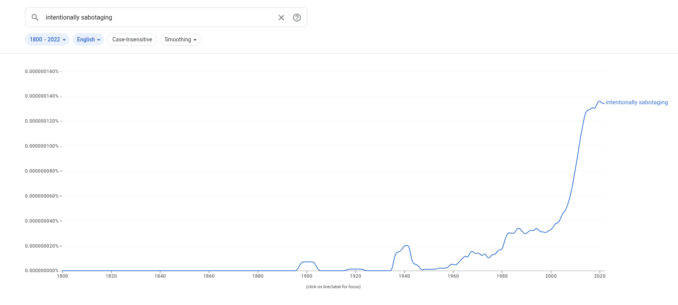This screenshot has height=305, width=678.
Task: Click the 1960 x-axis year label
Action: 453,276
